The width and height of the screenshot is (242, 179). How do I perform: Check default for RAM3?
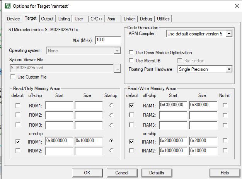[x=131, y=125]
